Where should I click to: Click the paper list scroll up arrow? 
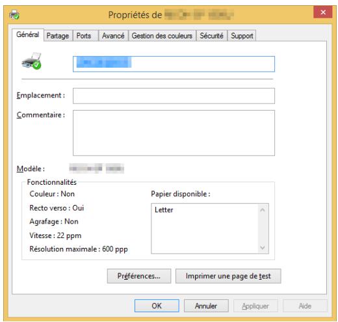point(263,210)
